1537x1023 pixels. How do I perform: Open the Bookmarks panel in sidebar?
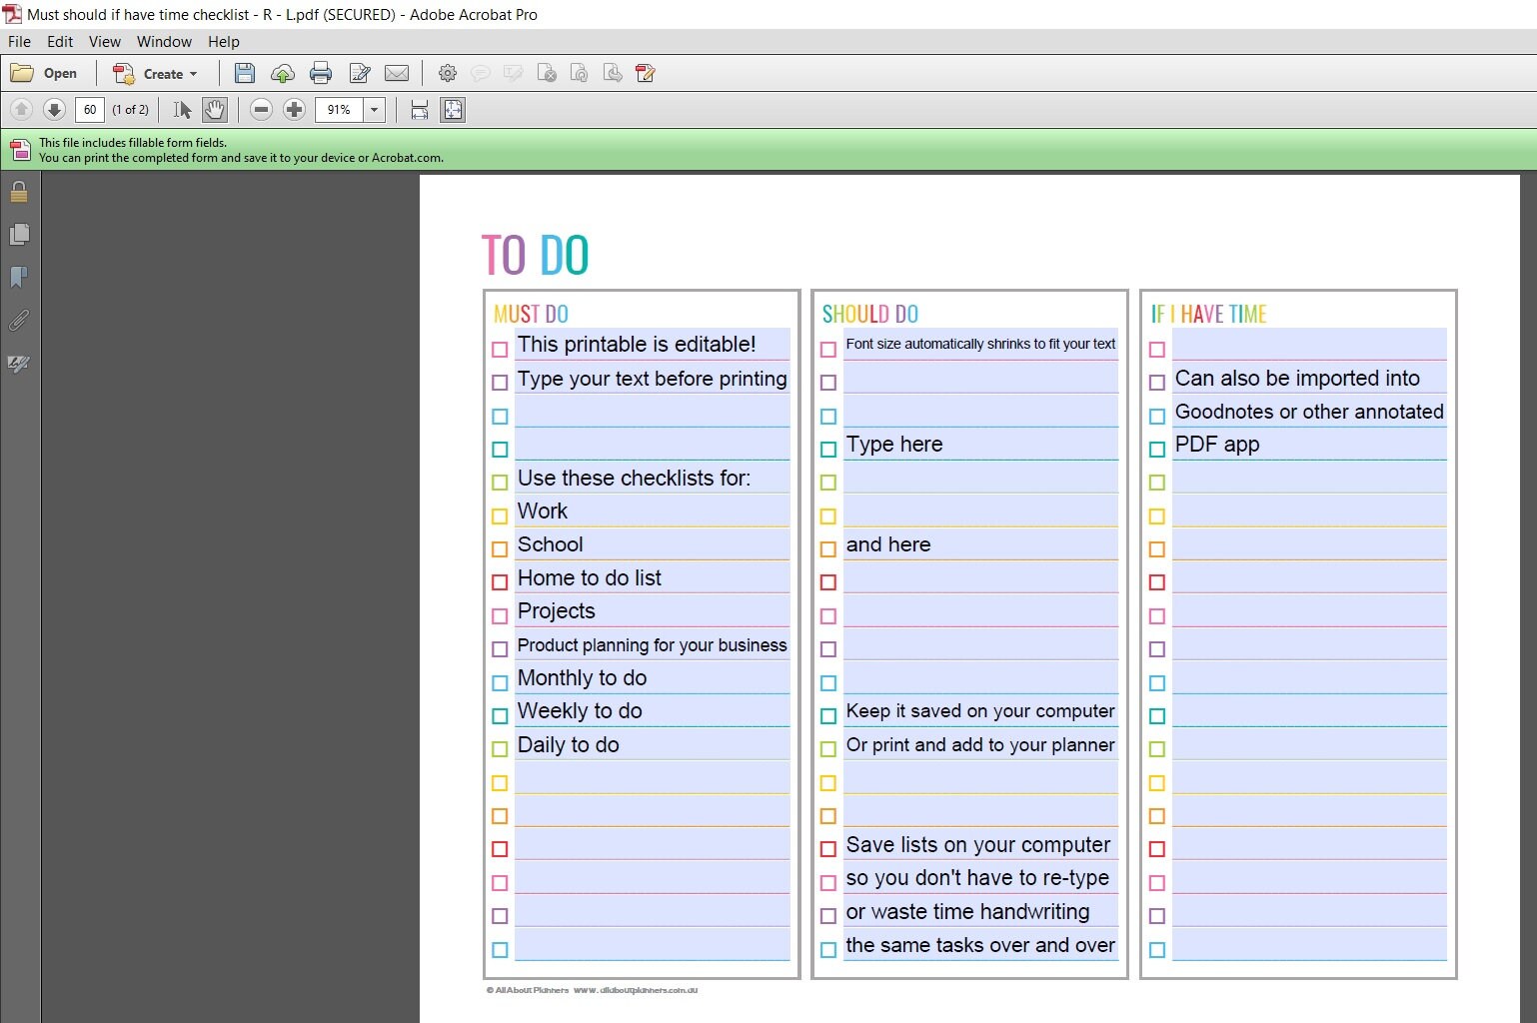(20, 278)
